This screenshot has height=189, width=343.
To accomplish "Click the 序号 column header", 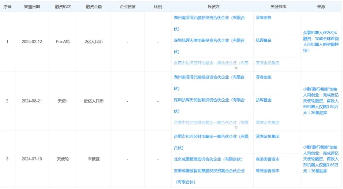I will tap(7, 7).
